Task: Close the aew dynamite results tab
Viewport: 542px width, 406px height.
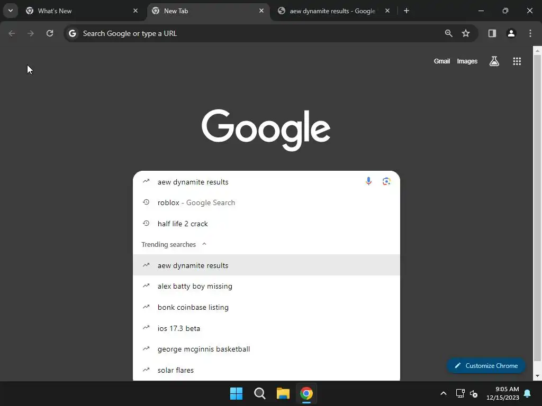Action: [387, 11]
